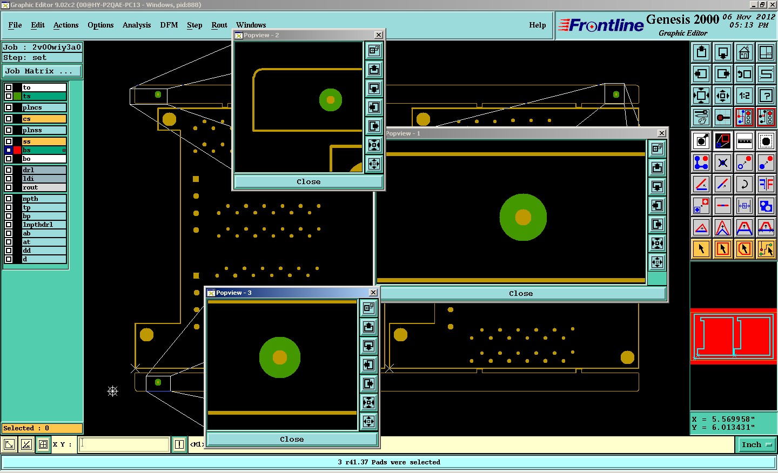This screenshot has width=778, height=473.
Task: Click the X Y coordinate input field
Action: pos(125,444)
